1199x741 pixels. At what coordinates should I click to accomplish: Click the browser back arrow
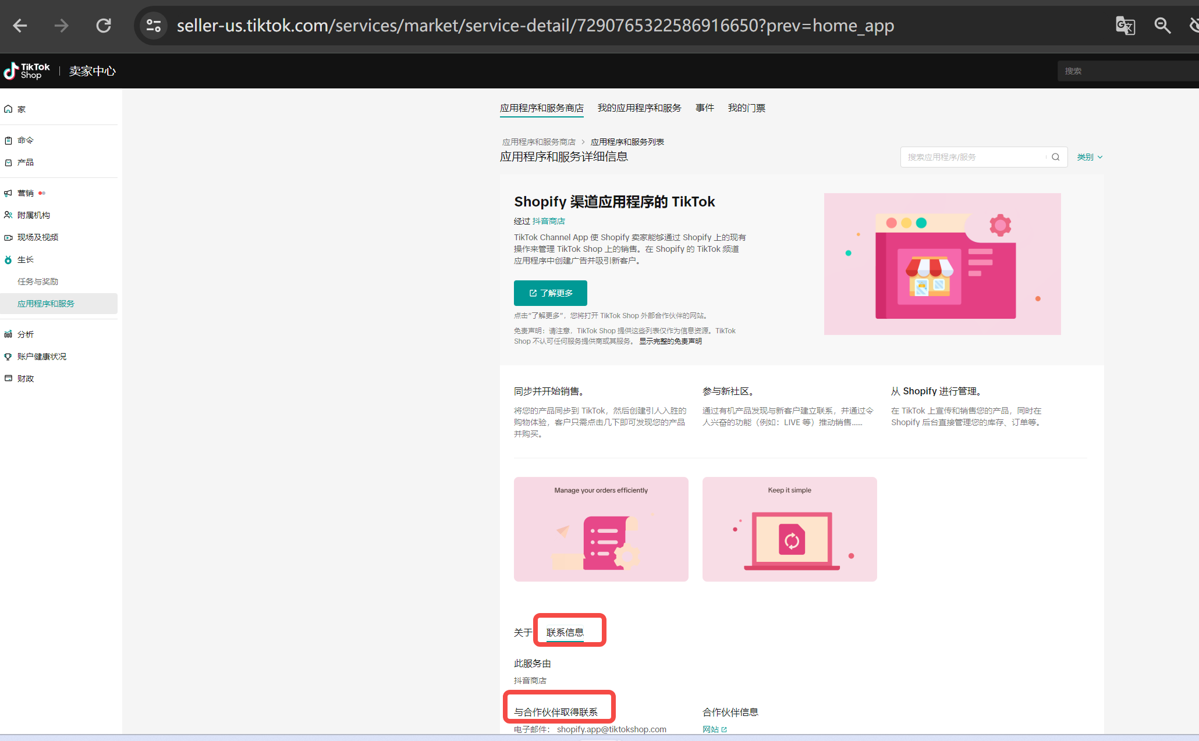tap(20, 26)
